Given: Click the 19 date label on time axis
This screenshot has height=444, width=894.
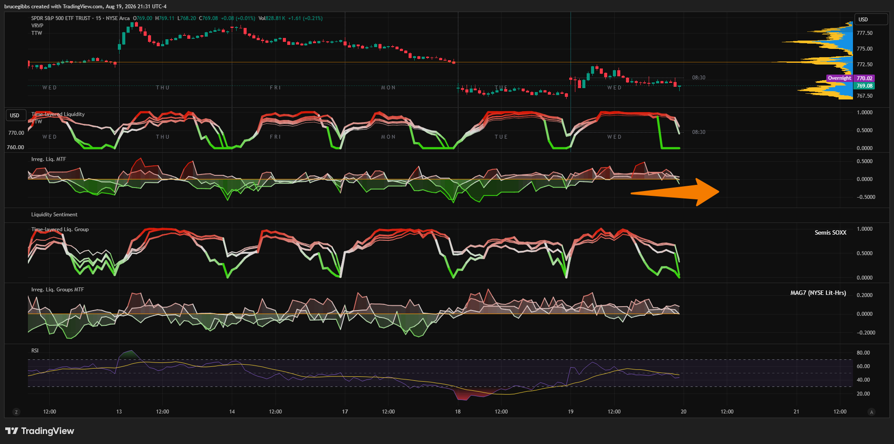Looking at the screenshot, I should point(571,412).
